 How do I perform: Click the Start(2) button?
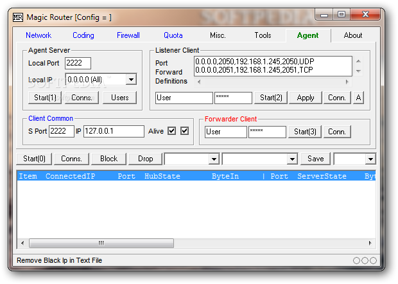click(x=271, y=98)
